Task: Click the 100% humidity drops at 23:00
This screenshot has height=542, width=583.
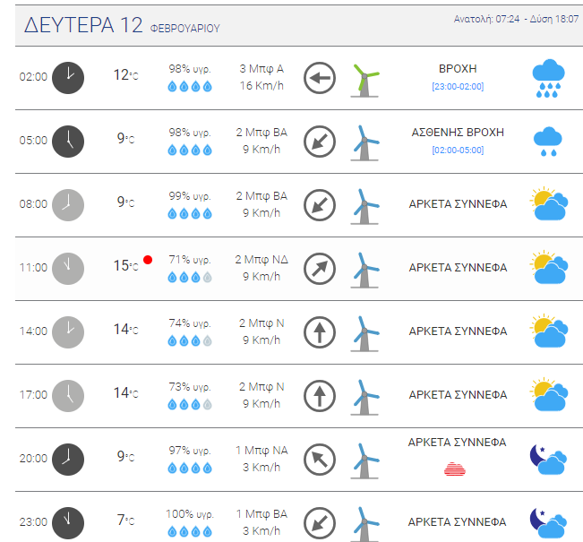Action: (x=189, y=530)
